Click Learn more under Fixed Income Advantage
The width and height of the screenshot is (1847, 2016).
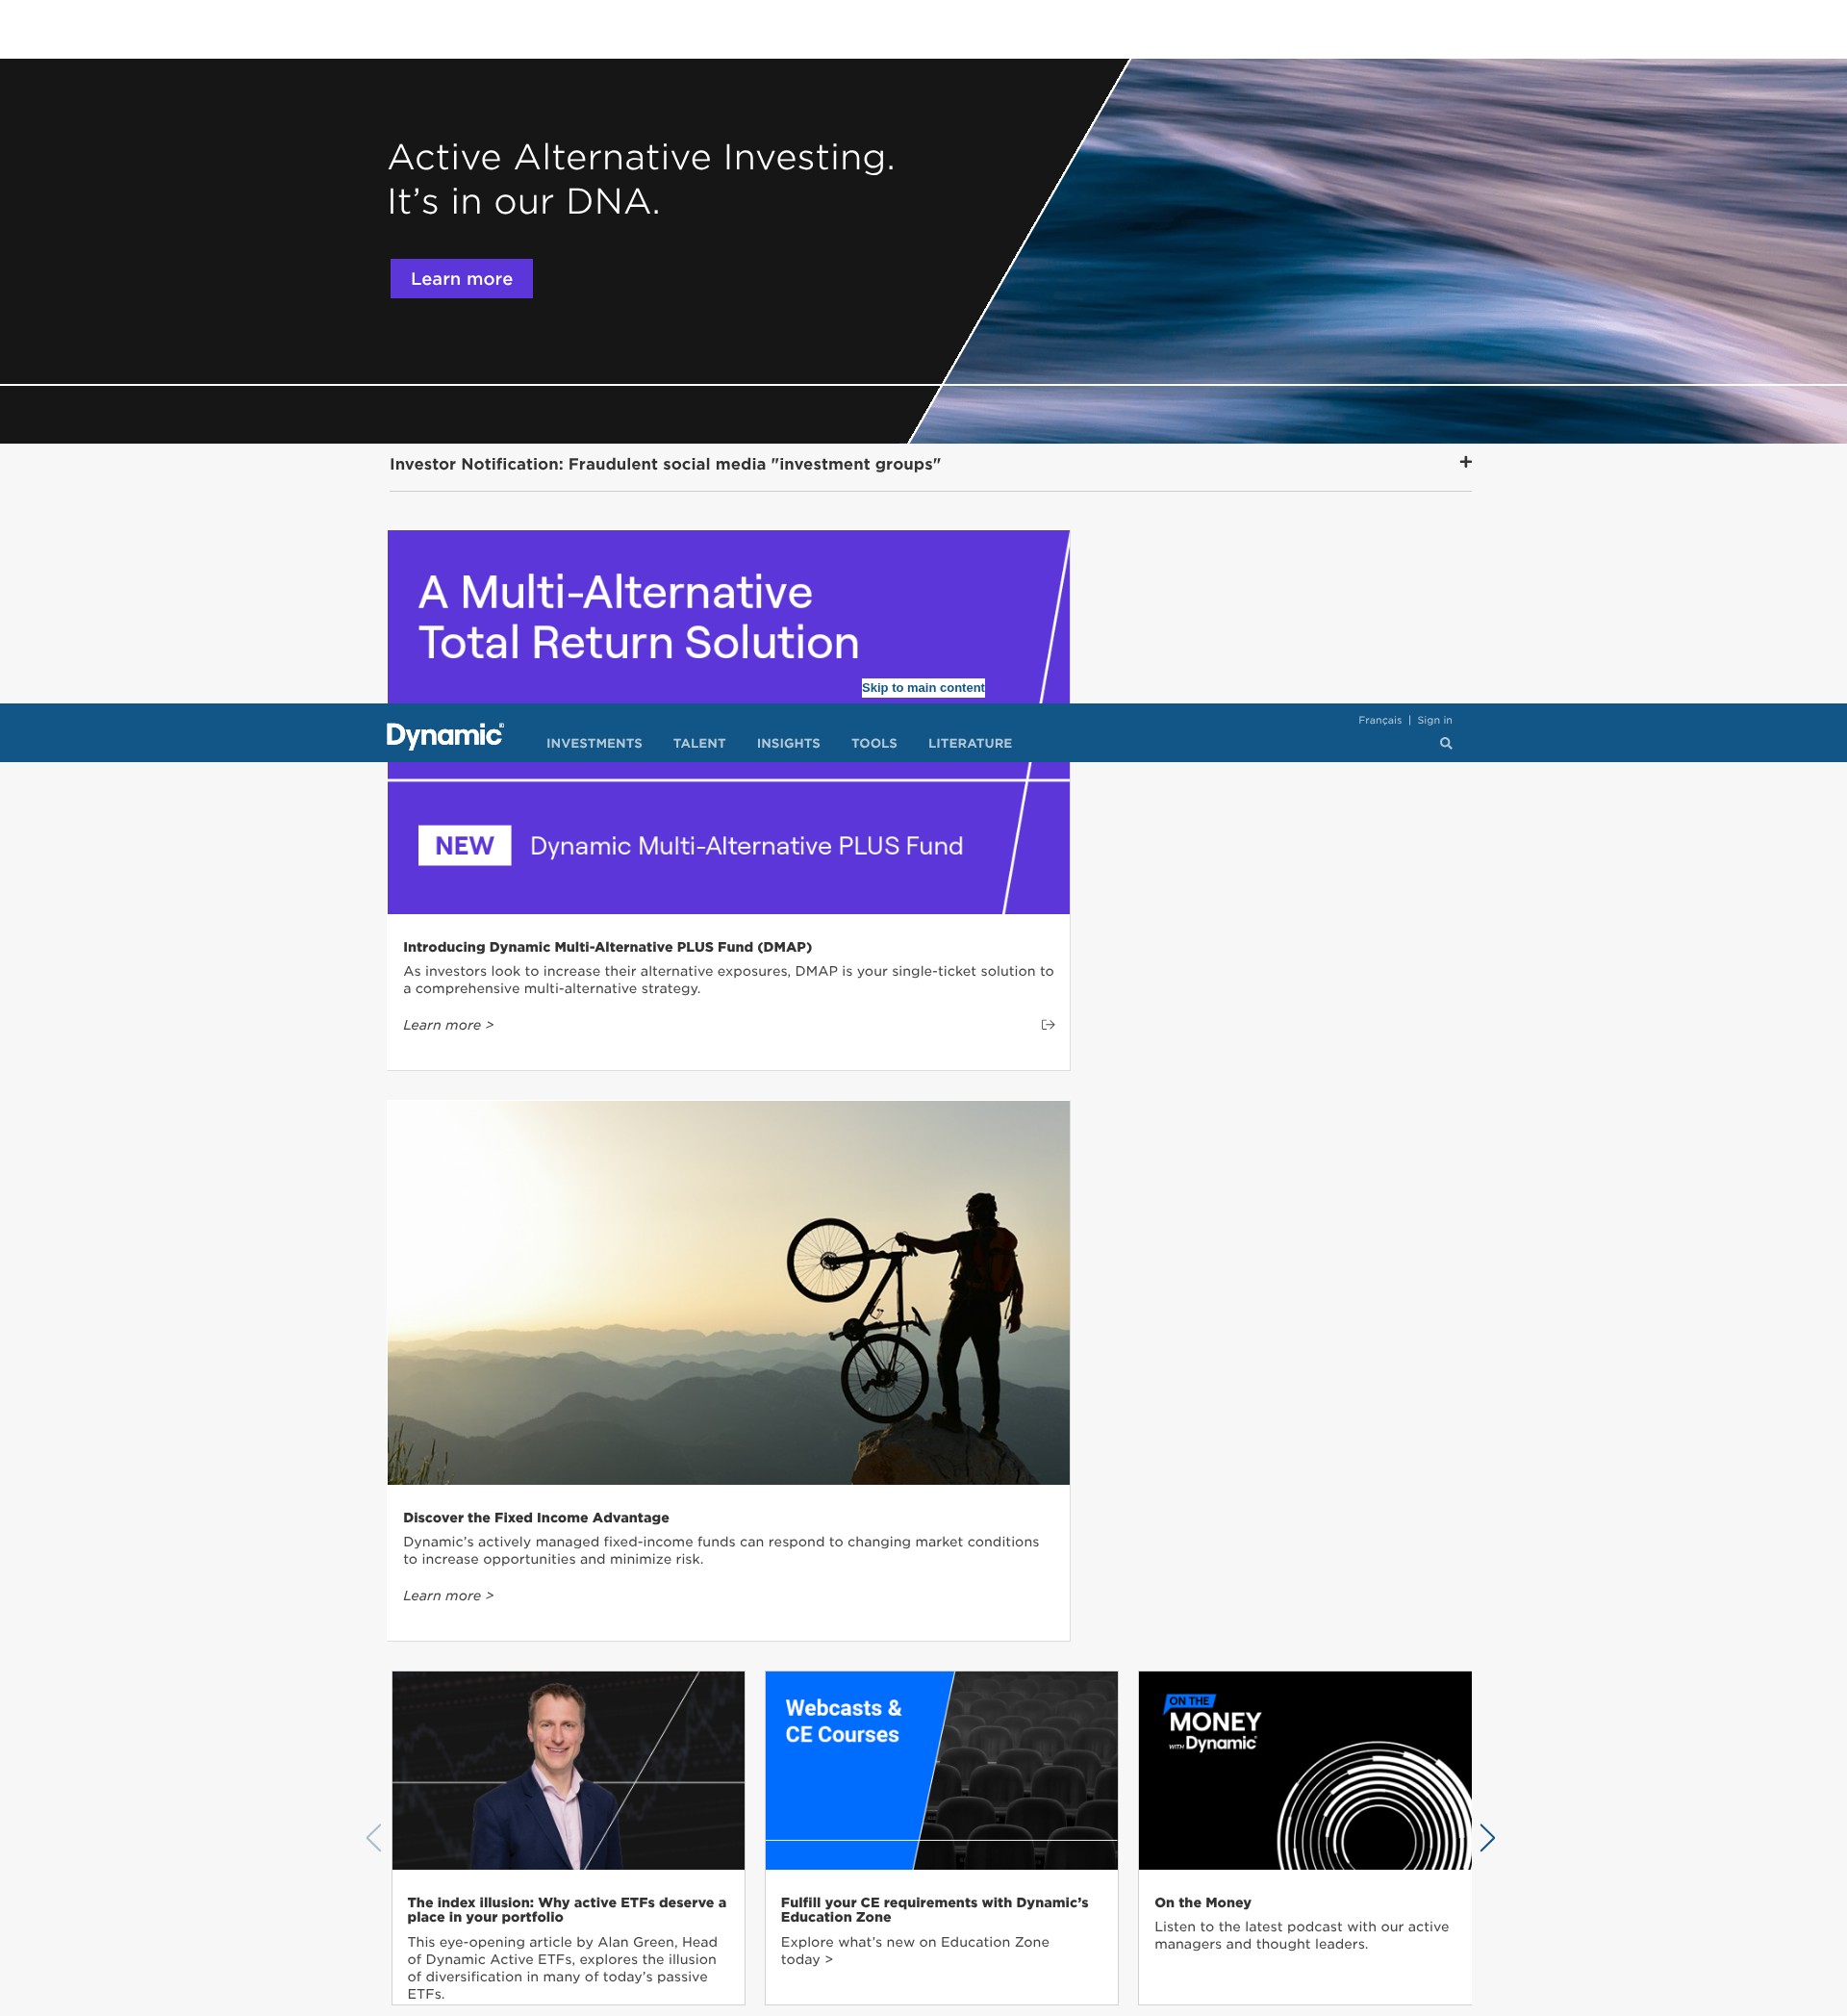[447, 1596]
